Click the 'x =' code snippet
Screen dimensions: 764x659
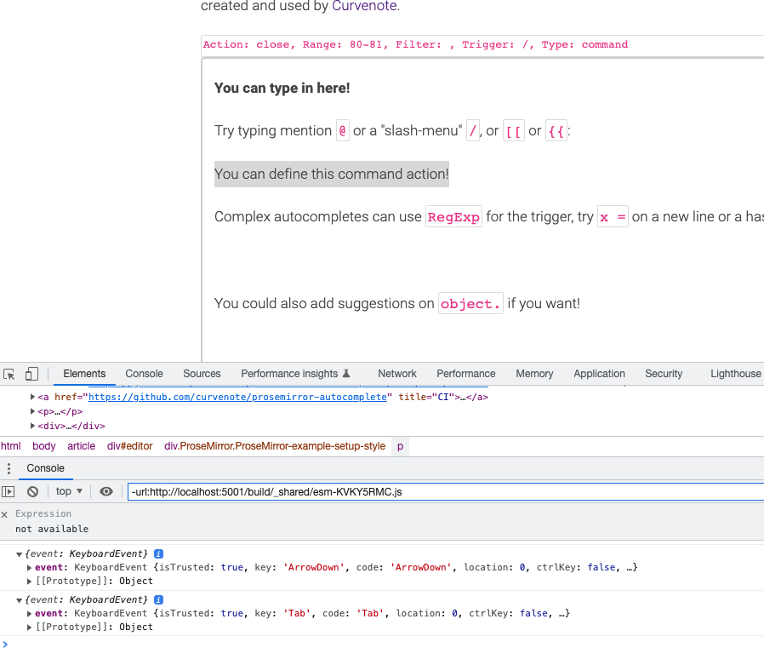(x=613, y=217)
